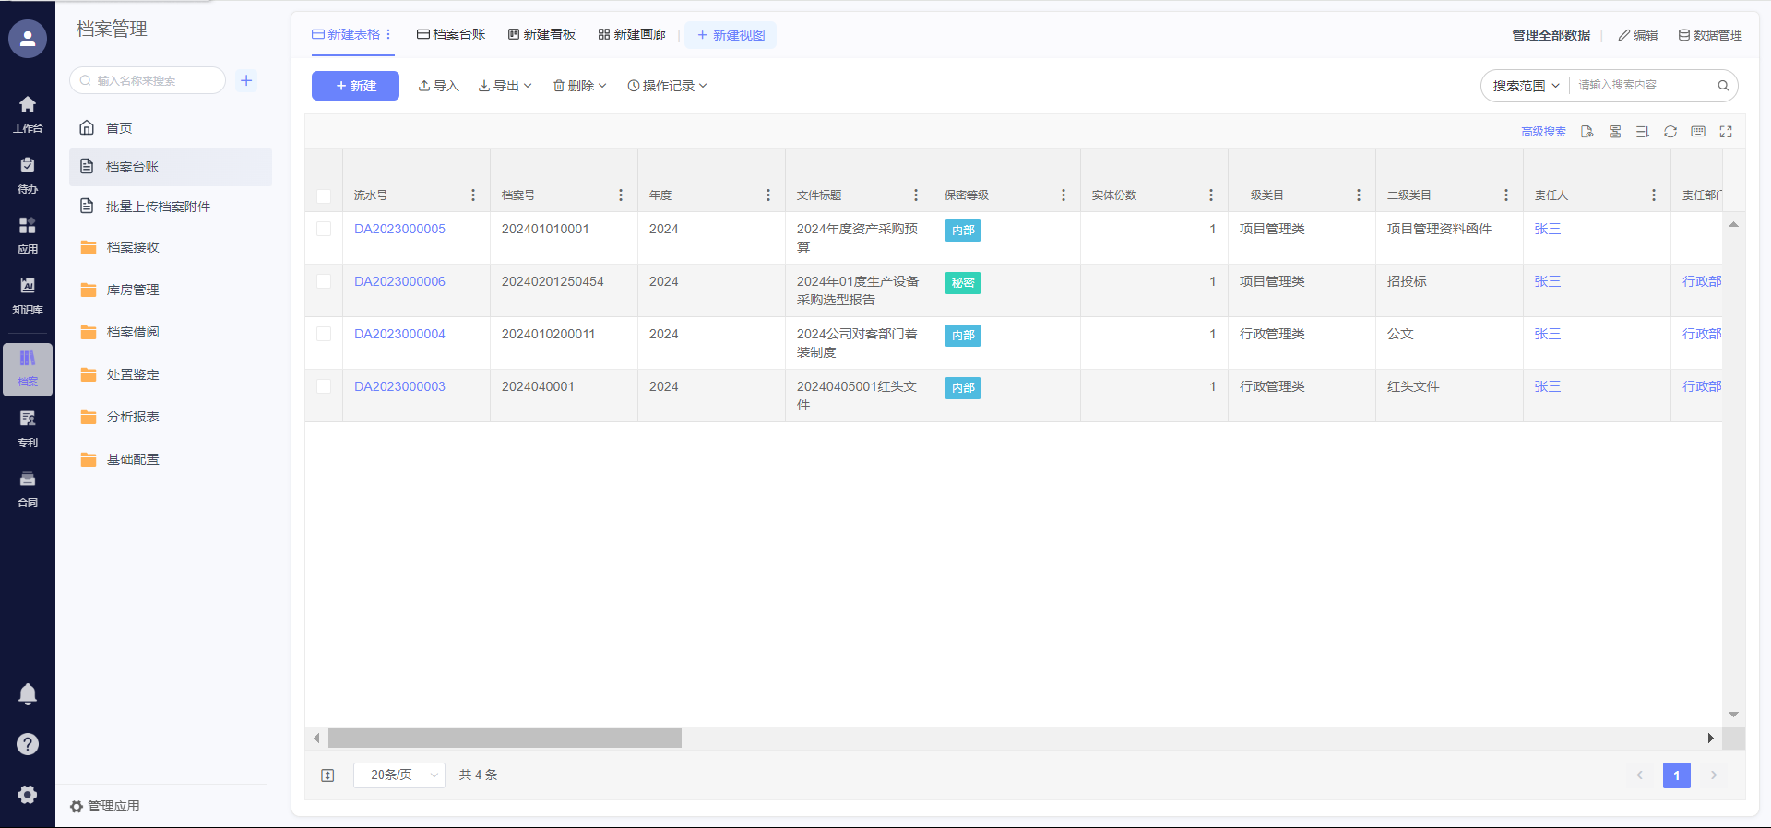
Task: Click the 待办 icon in sidebar
Action: [x=28, y=174]
